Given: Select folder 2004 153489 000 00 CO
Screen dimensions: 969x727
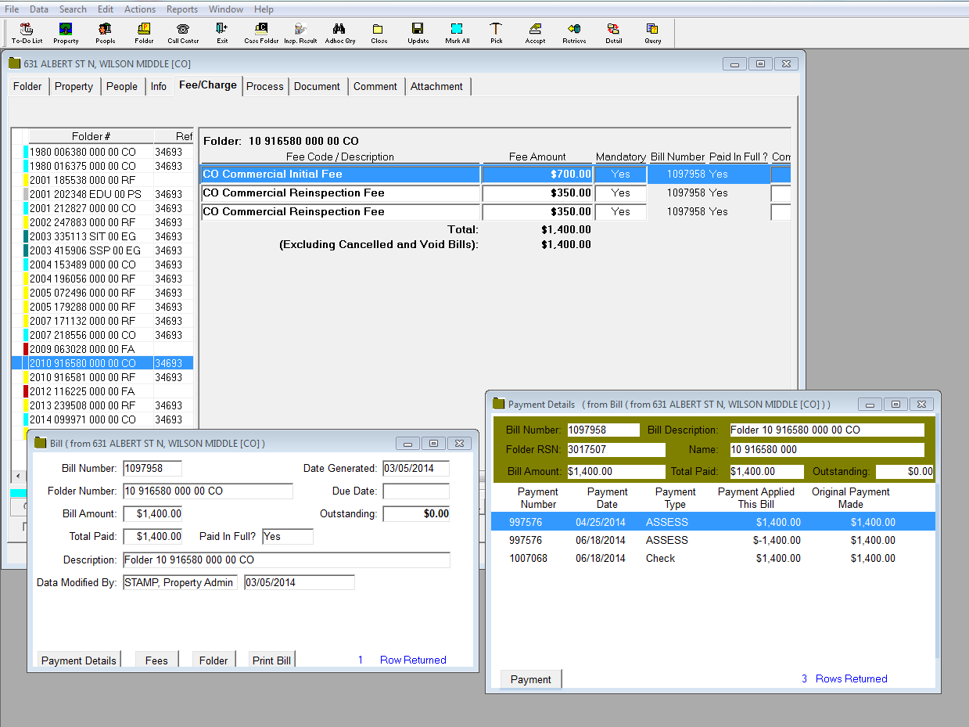Looking at the screenshot, I should (x=82, y=265).
